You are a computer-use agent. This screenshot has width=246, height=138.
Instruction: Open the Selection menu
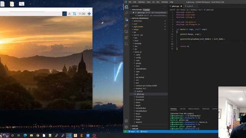(141, 2)
